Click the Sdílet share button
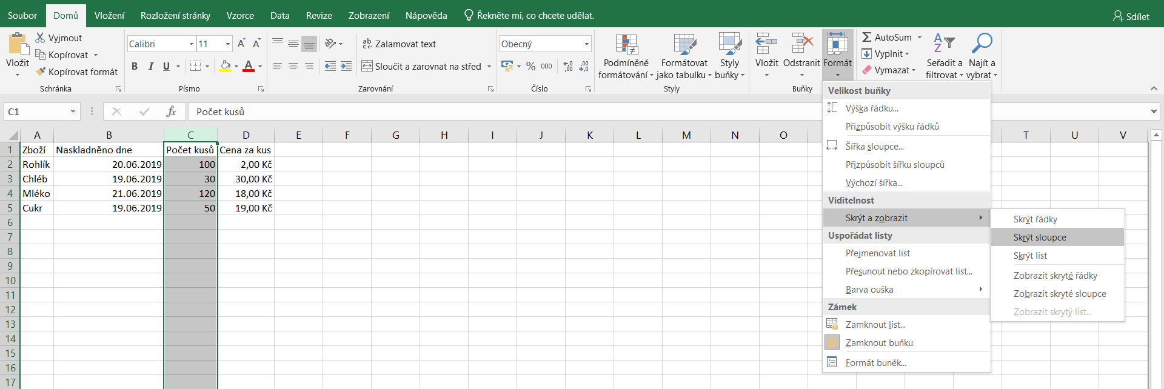The width and height of the screenshot is (1164, 389). 1131,16
